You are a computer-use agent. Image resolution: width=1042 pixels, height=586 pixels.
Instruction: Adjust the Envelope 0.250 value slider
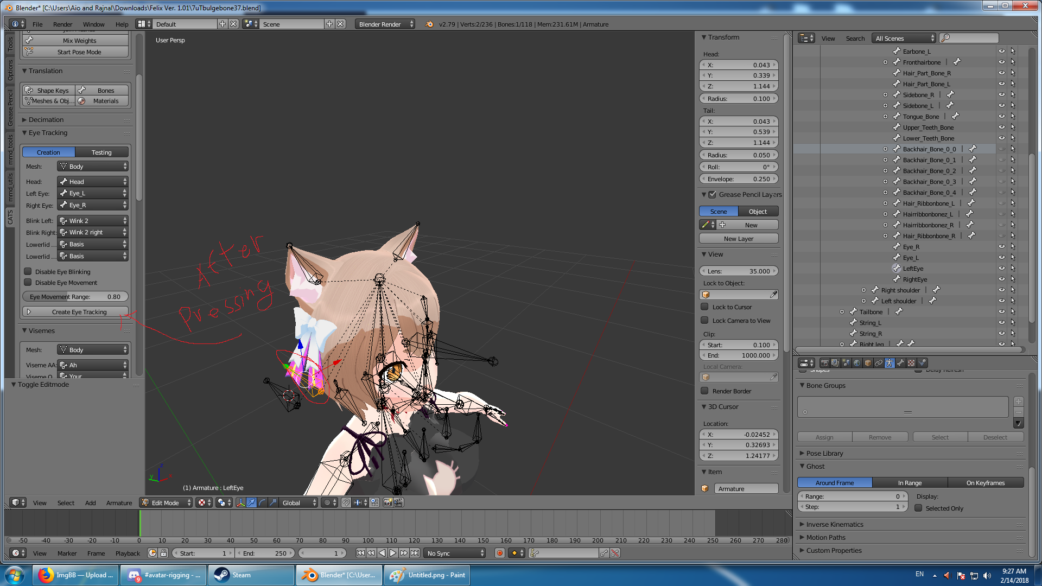pos(739,179)
